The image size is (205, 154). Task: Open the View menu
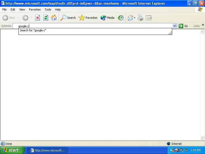point(22,9)
